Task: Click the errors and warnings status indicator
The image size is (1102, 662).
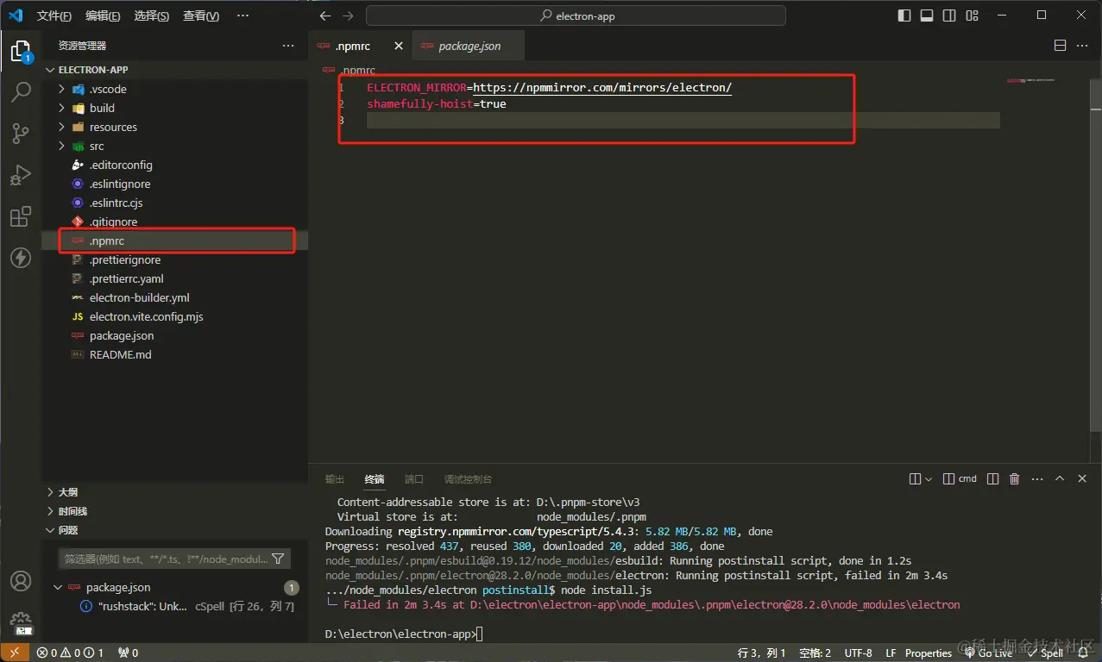Action: coord(70,653)
